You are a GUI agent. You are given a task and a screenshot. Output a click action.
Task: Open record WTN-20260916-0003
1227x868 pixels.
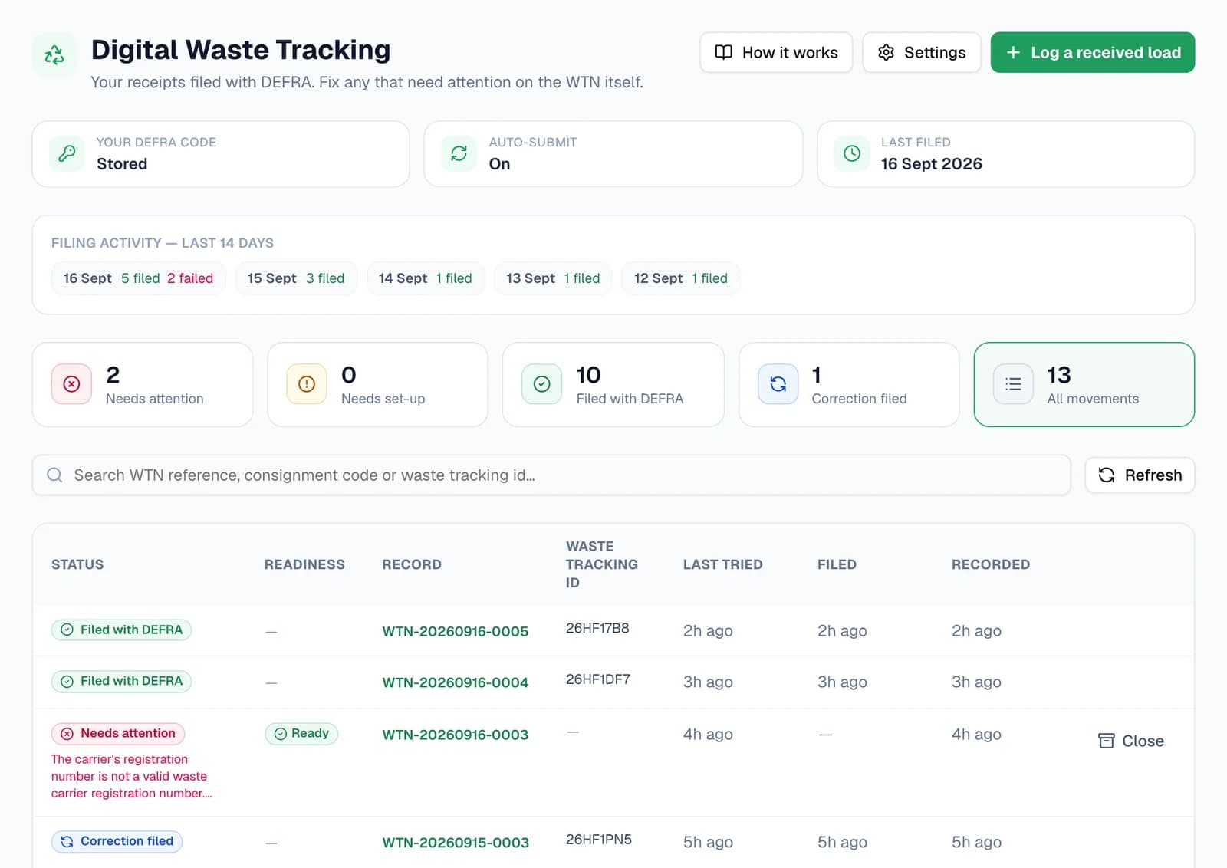[456, 735]
